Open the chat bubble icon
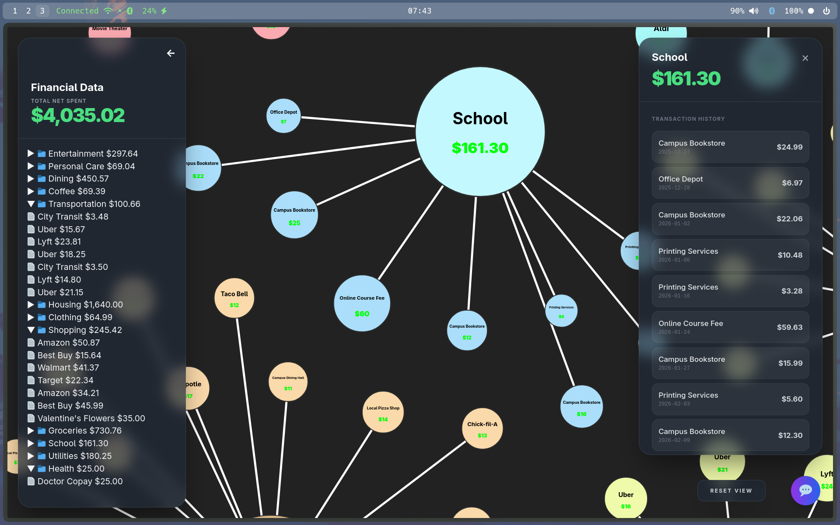This screenshot has height=525, width=840. tap(805, 490)
